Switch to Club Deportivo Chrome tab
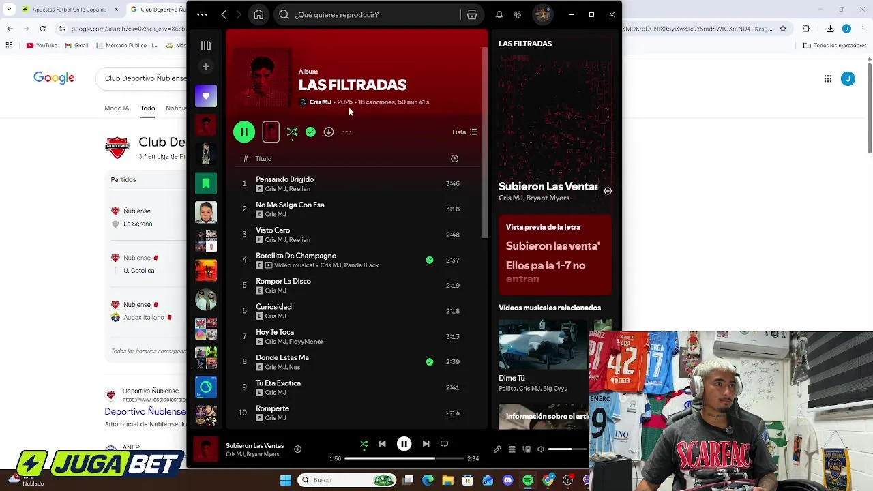The height and width of the screenshot is (491, 873). coord(156,10)
